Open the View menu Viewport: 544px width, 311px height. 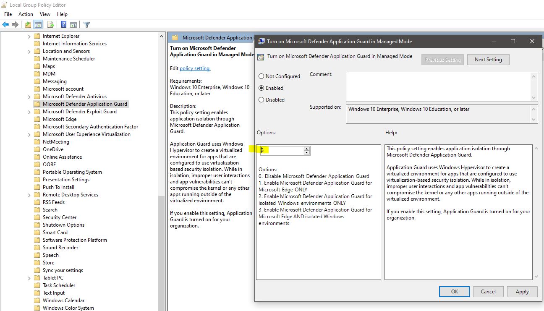pos(45,14)
